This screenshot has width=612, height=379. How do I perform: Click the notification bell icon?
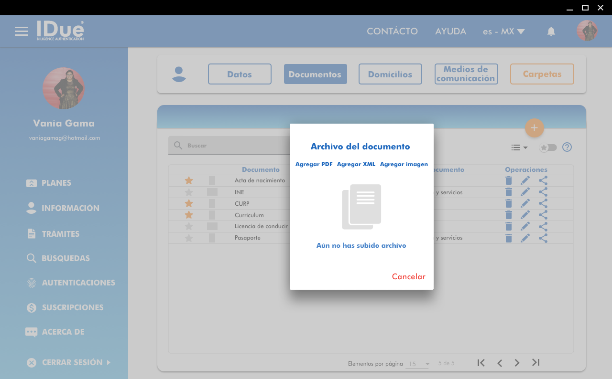point(551,32)
